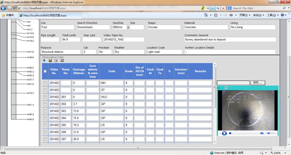
Task: Click the film strip video icon
Action: tap(62, 60)
